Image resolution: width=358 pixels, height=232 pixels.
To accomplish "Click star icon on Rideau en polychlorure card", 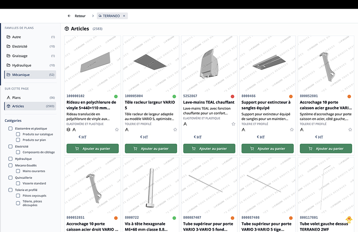I will click(x=117, y=130).
